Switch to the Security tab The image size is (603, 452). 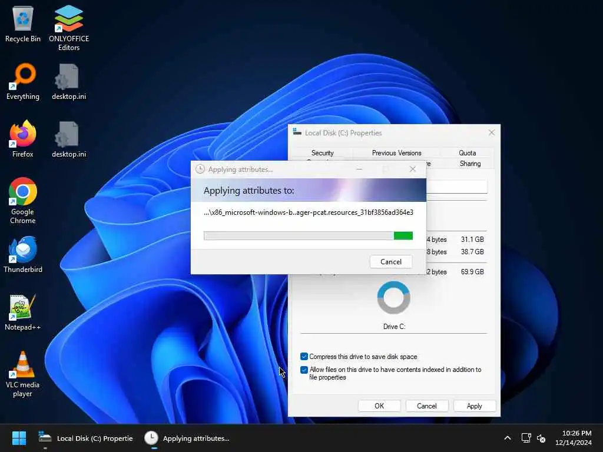pos(322,153)
